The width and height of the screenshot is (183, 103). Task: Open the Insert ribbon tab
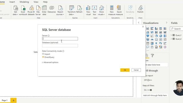tap(12, 2)
